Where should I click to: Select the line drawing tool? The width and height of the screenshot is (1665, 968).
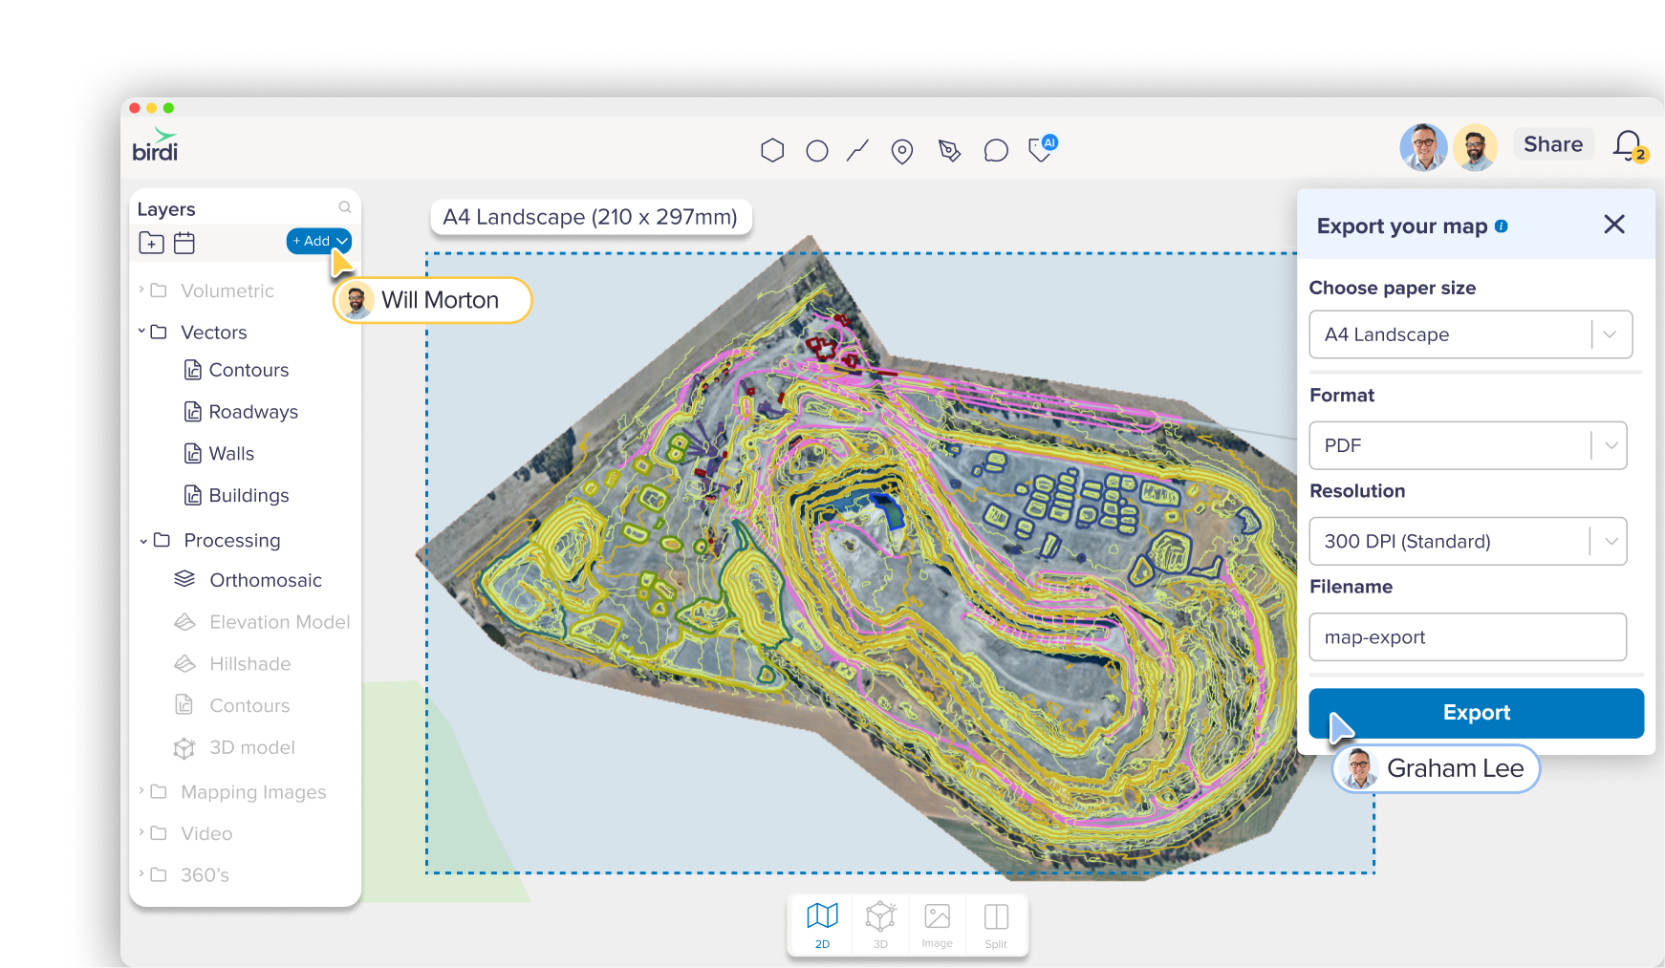pos(857,150)
